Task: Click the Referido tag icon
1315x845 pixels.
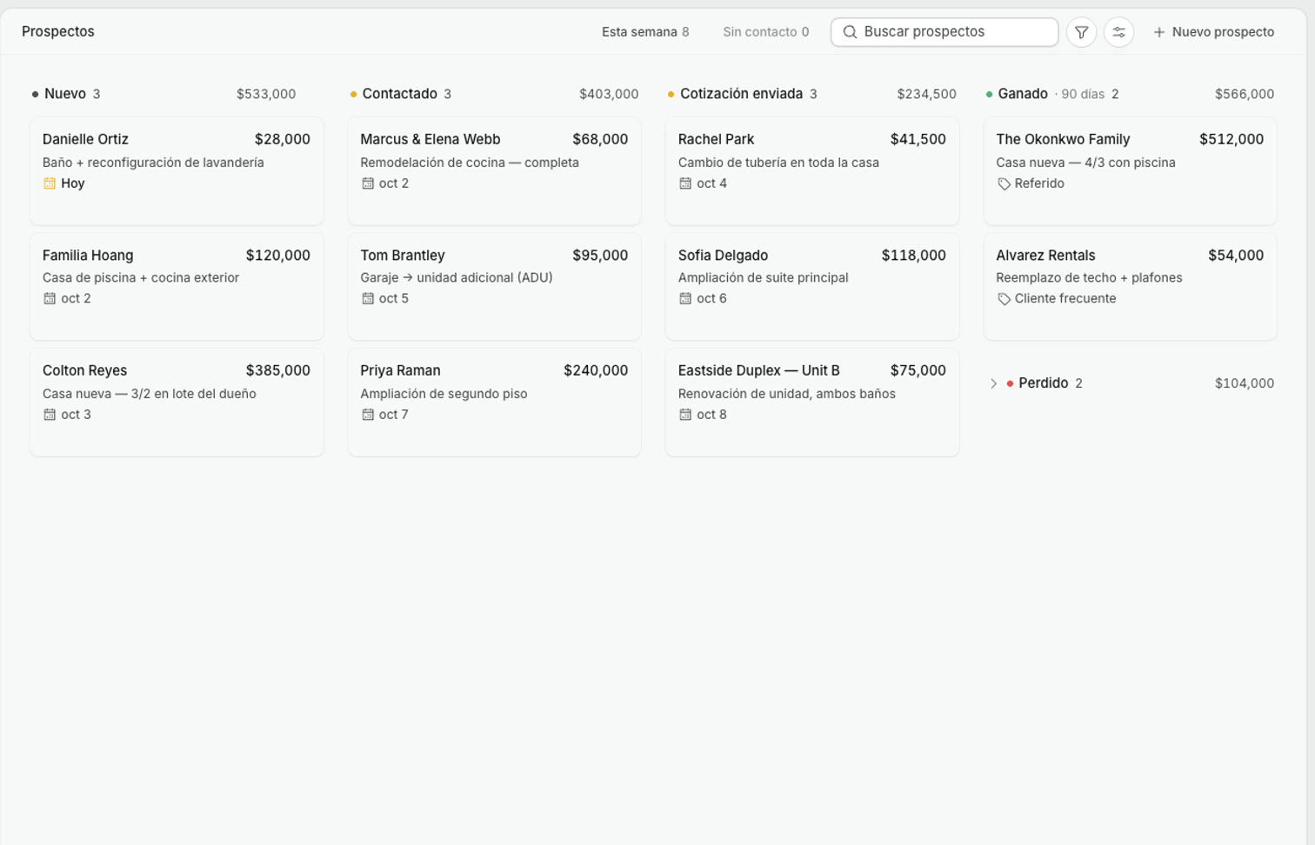Action: pos(1004,184)
